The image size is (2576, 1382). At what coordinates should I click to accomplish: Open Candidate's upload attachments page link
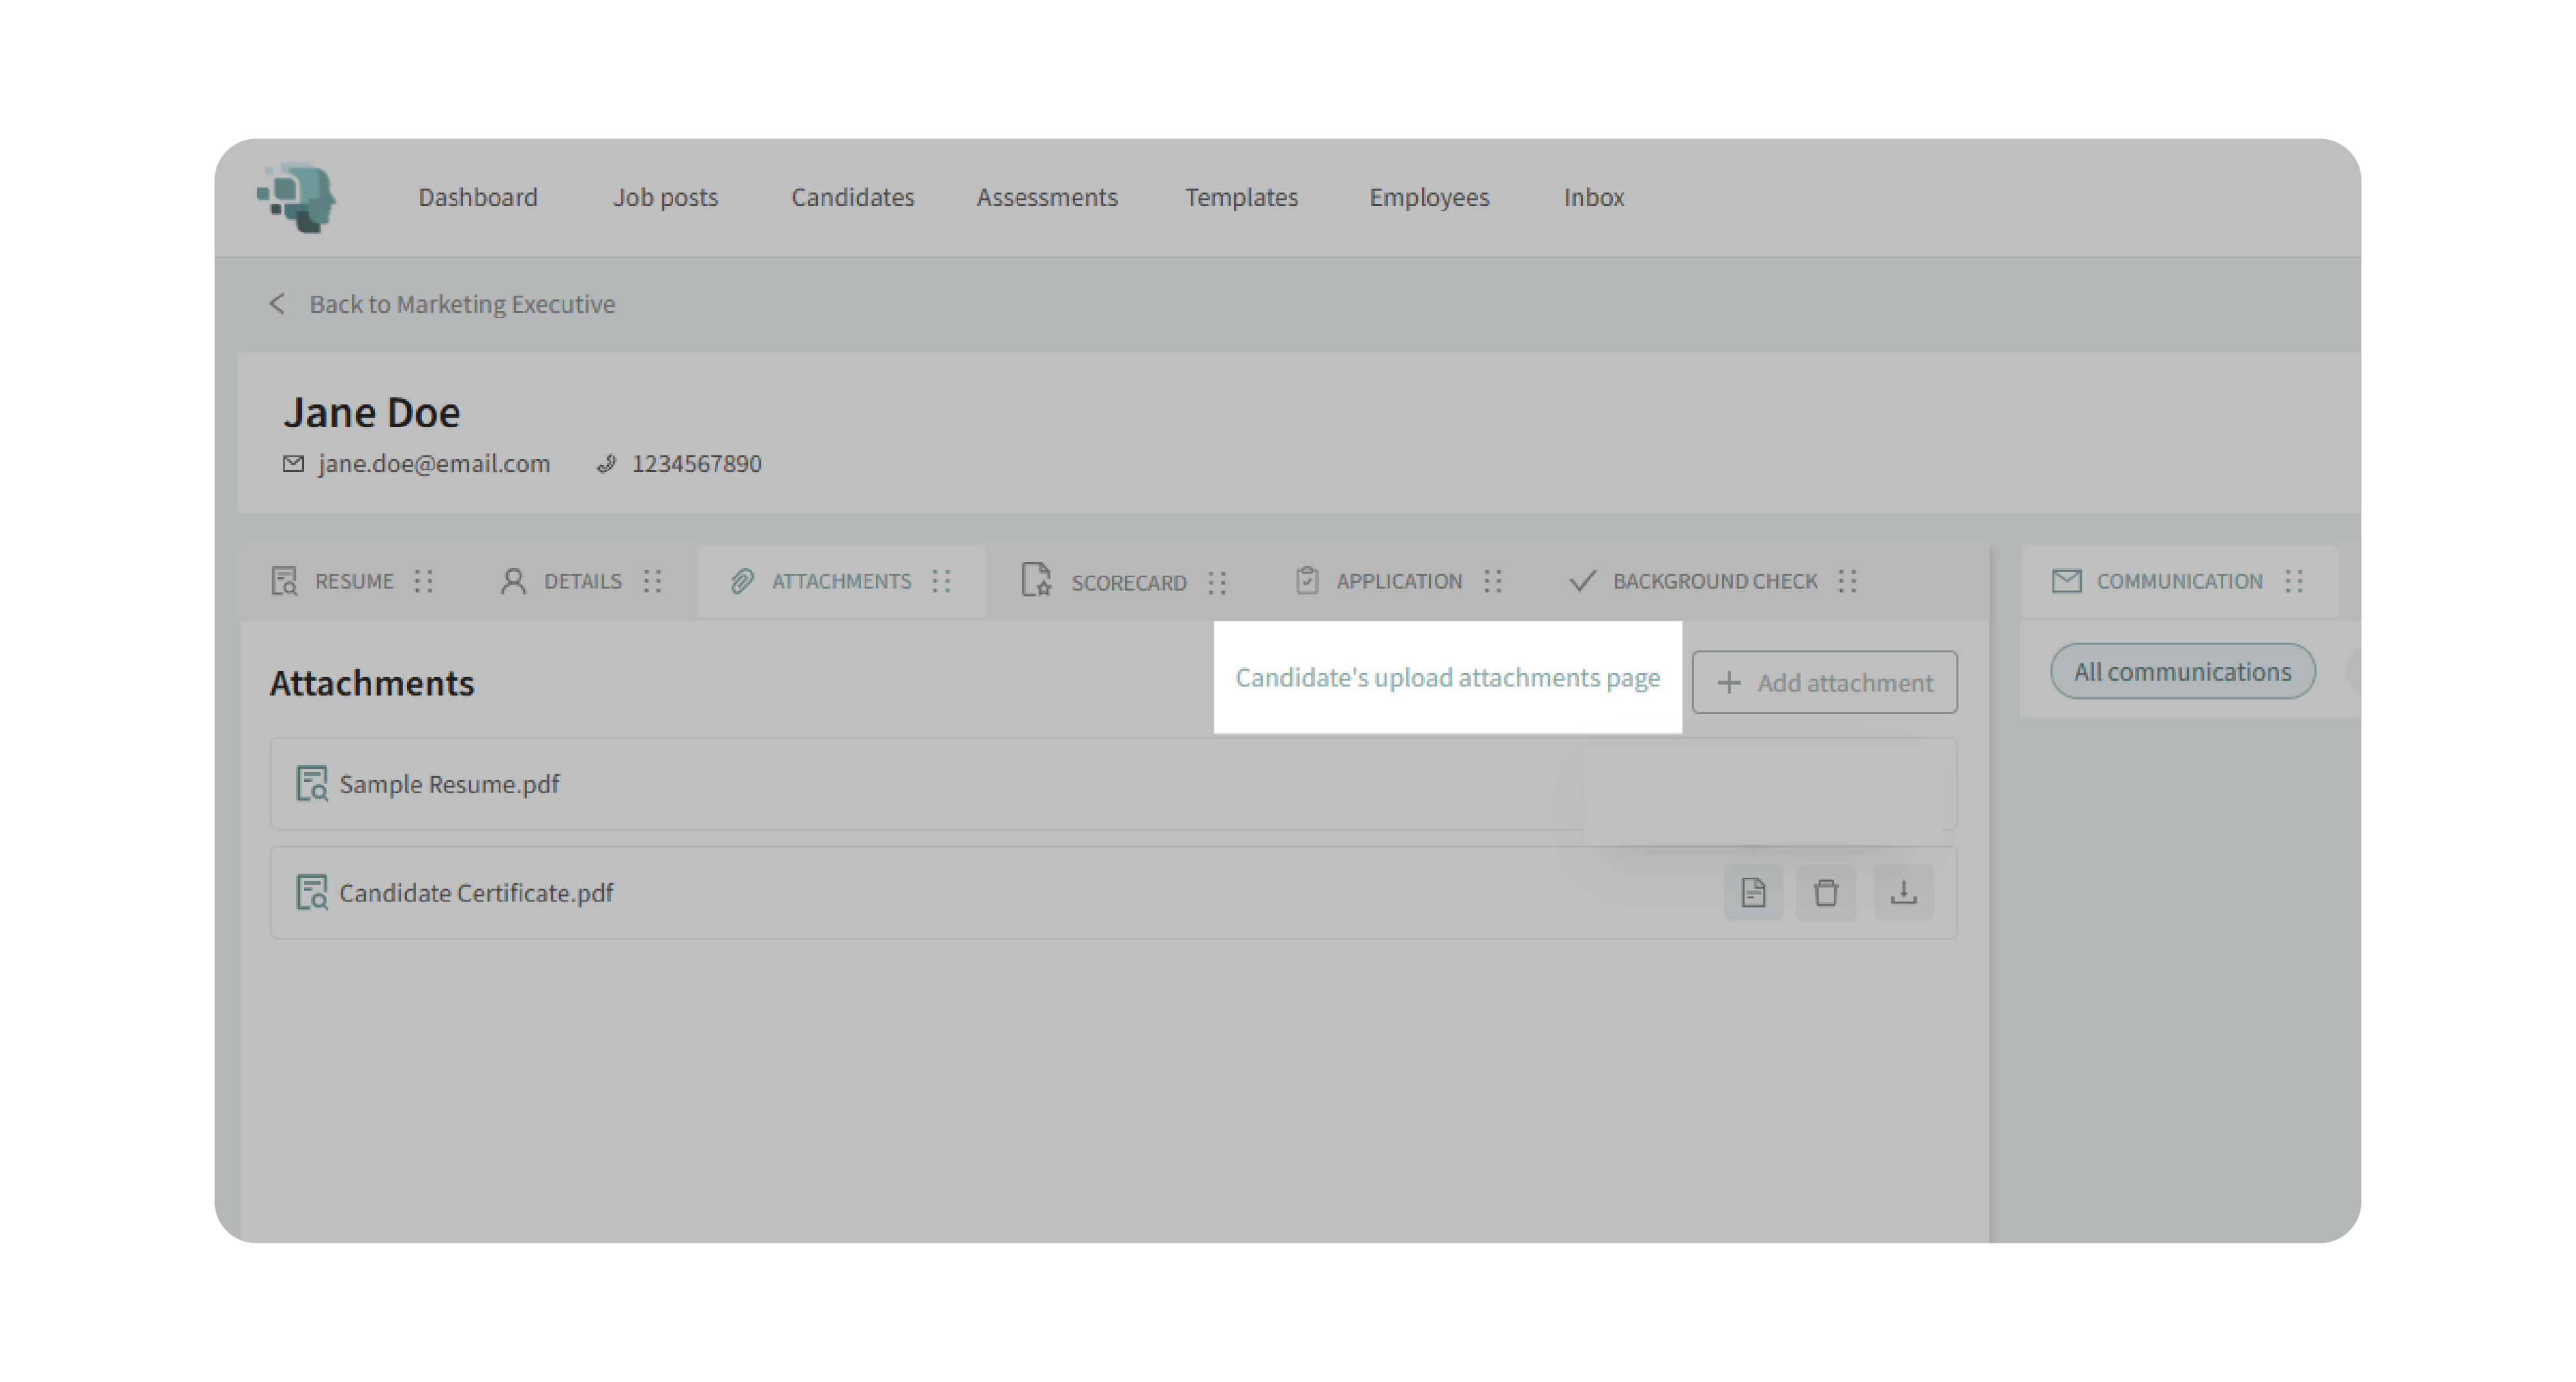click(1447, 677)
